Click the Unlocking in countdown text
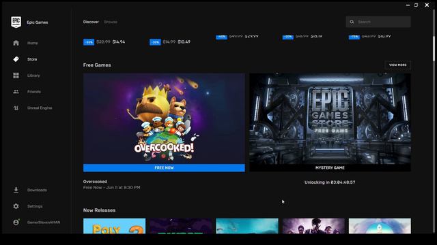This screenshot has height=245, width=437. click(330, 182)
